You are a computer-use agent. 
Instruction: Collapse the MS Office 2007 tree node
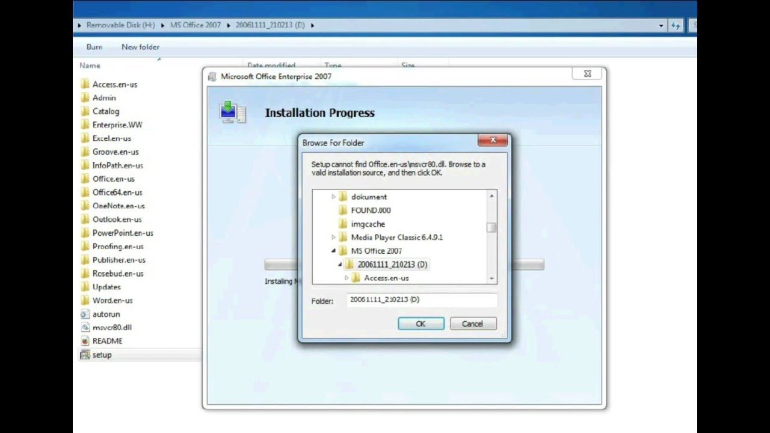click(334, 251)
